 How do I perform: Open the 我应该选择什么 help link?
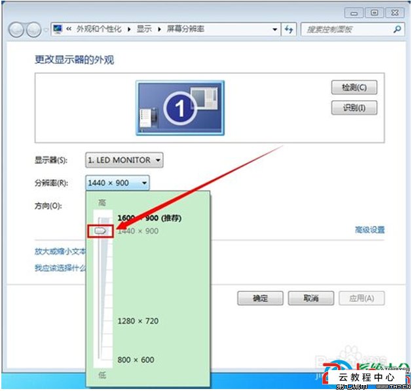pos(60,268)
